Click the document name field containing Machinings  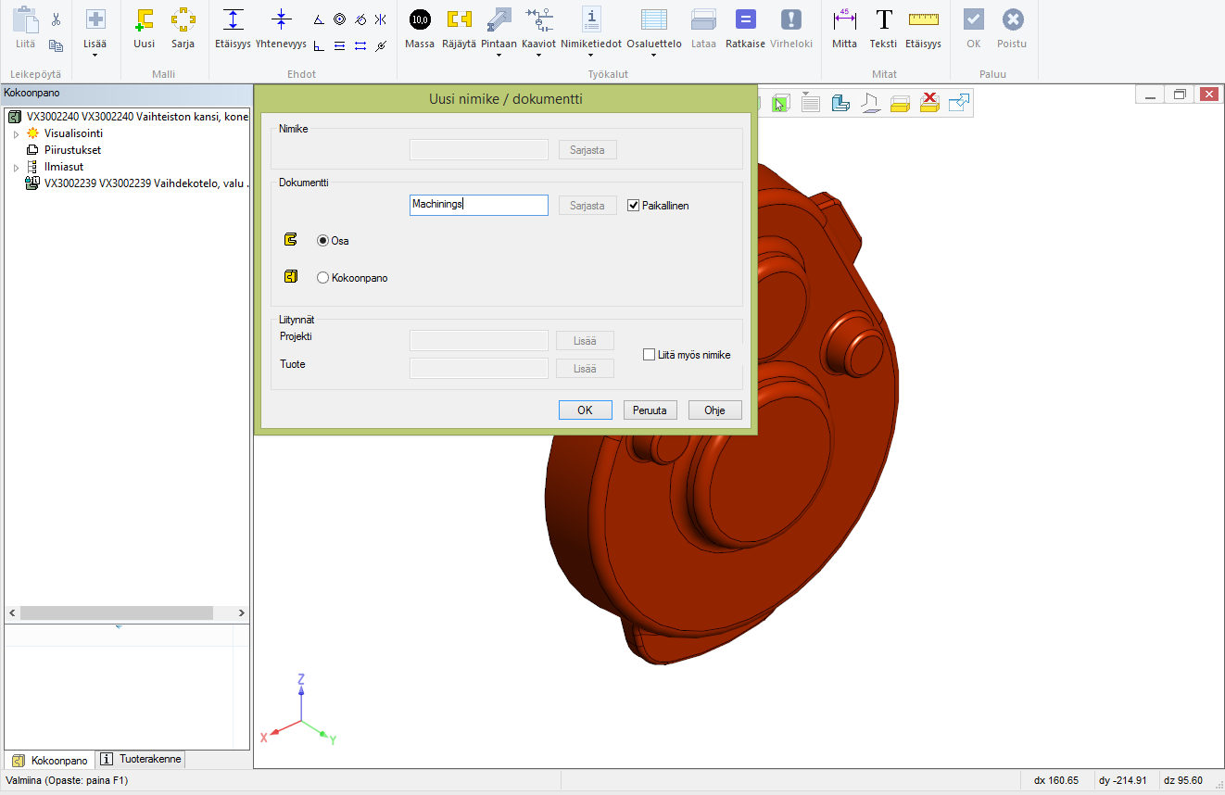(x=478, y=205)
